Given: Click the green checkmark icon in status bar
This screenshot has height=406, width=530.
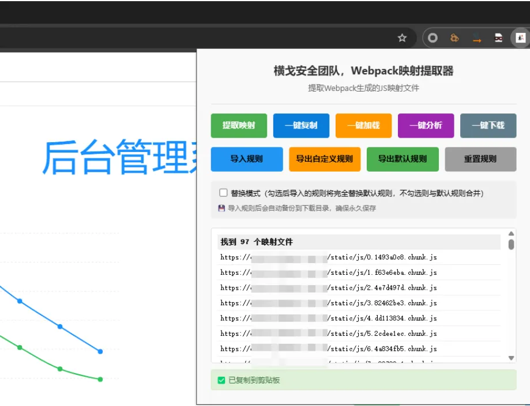Looking at the screenshot, I should 221,380.
